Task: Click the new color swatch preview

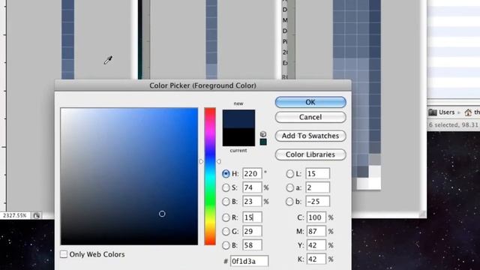Action: tap(238, 118)
